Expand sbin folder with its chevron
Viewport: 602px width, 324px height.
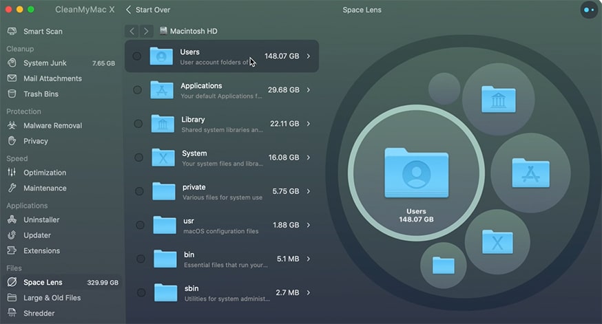(x=309, y=292)
